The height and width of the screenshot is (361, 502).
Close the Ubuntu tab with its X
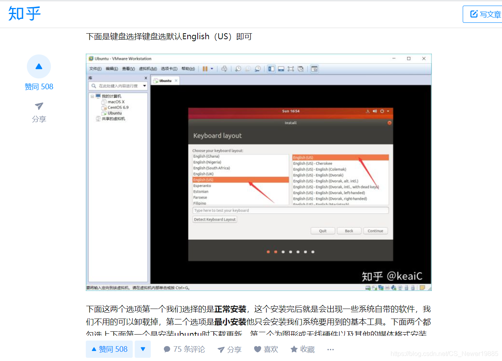pos(176,80)
